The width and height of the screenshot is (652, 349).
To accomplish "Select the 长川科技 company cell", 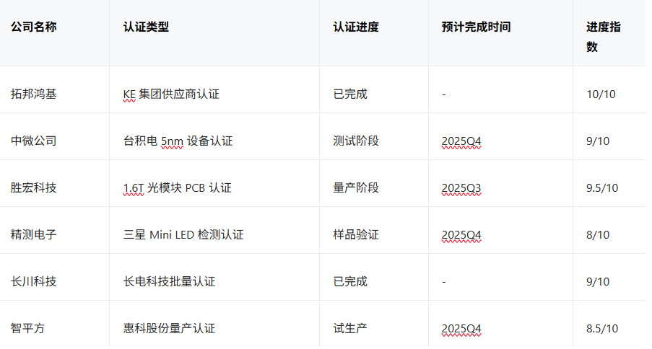I will pos(34,281).
